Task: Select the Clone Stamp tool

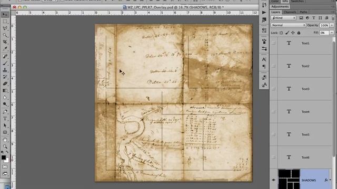Action: coord(5,70)
